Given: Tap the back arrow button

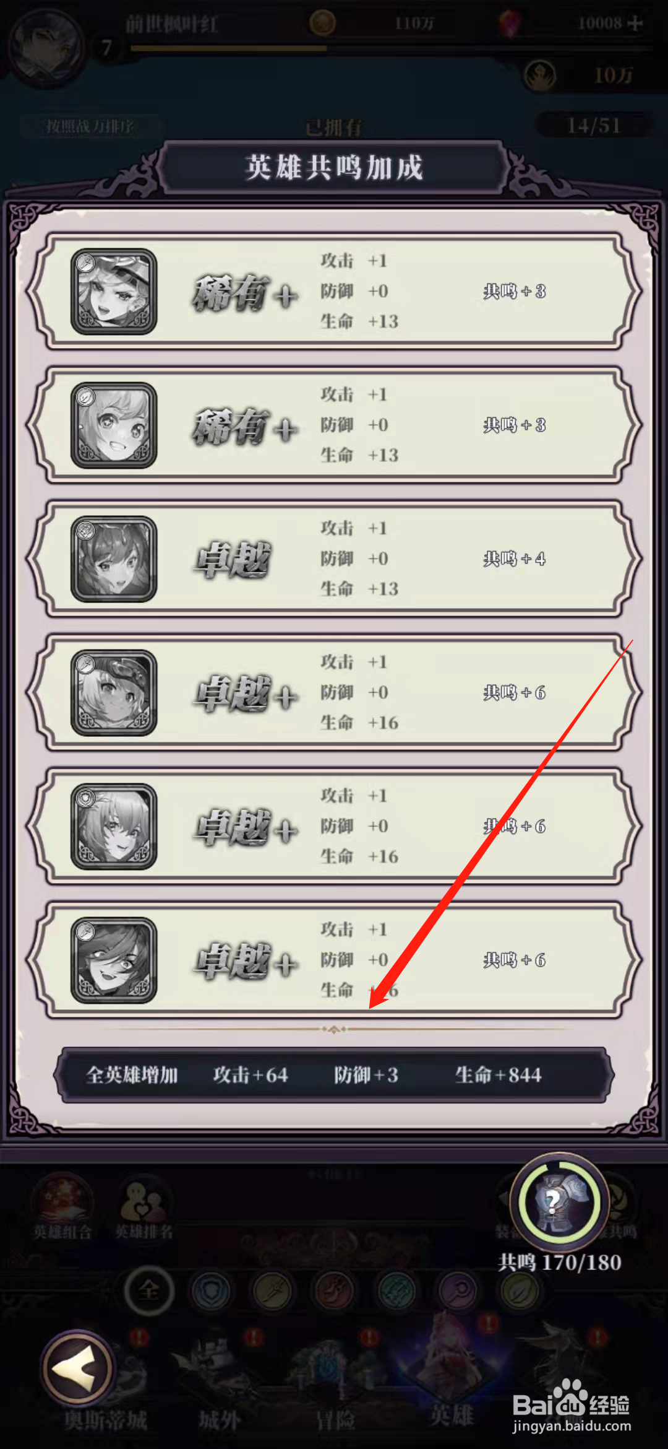Looking at the screenshot, I should tap(77, 1368).
